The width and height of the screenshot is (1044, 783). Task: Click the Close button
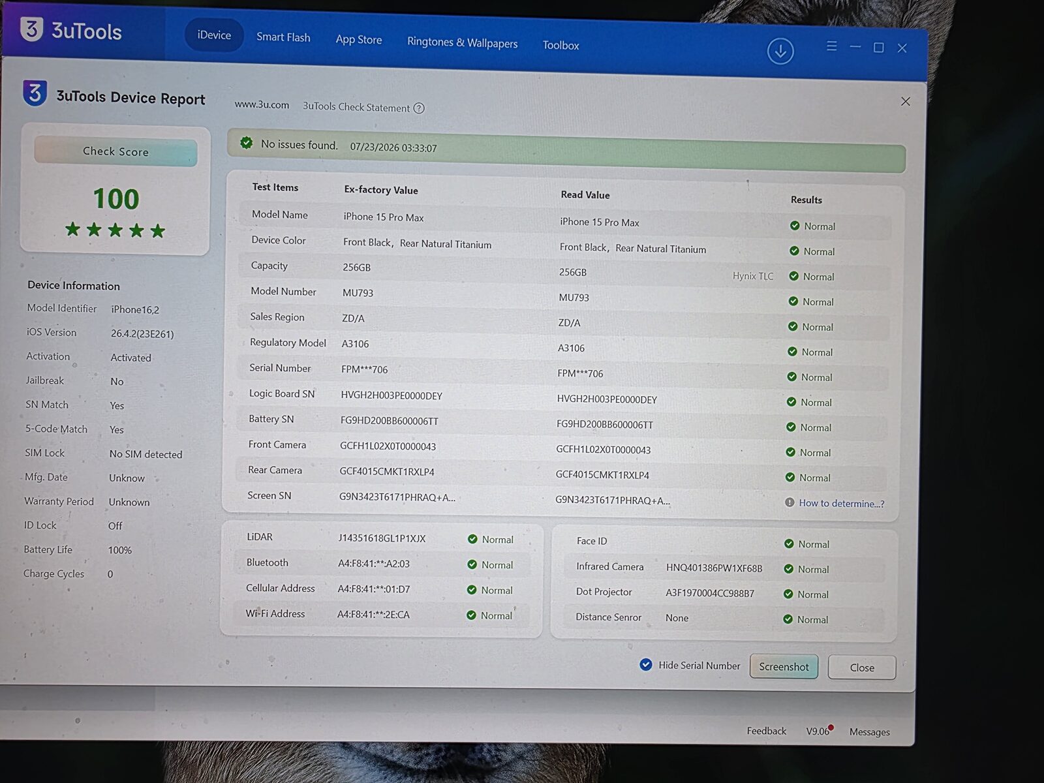pos(862,668)
